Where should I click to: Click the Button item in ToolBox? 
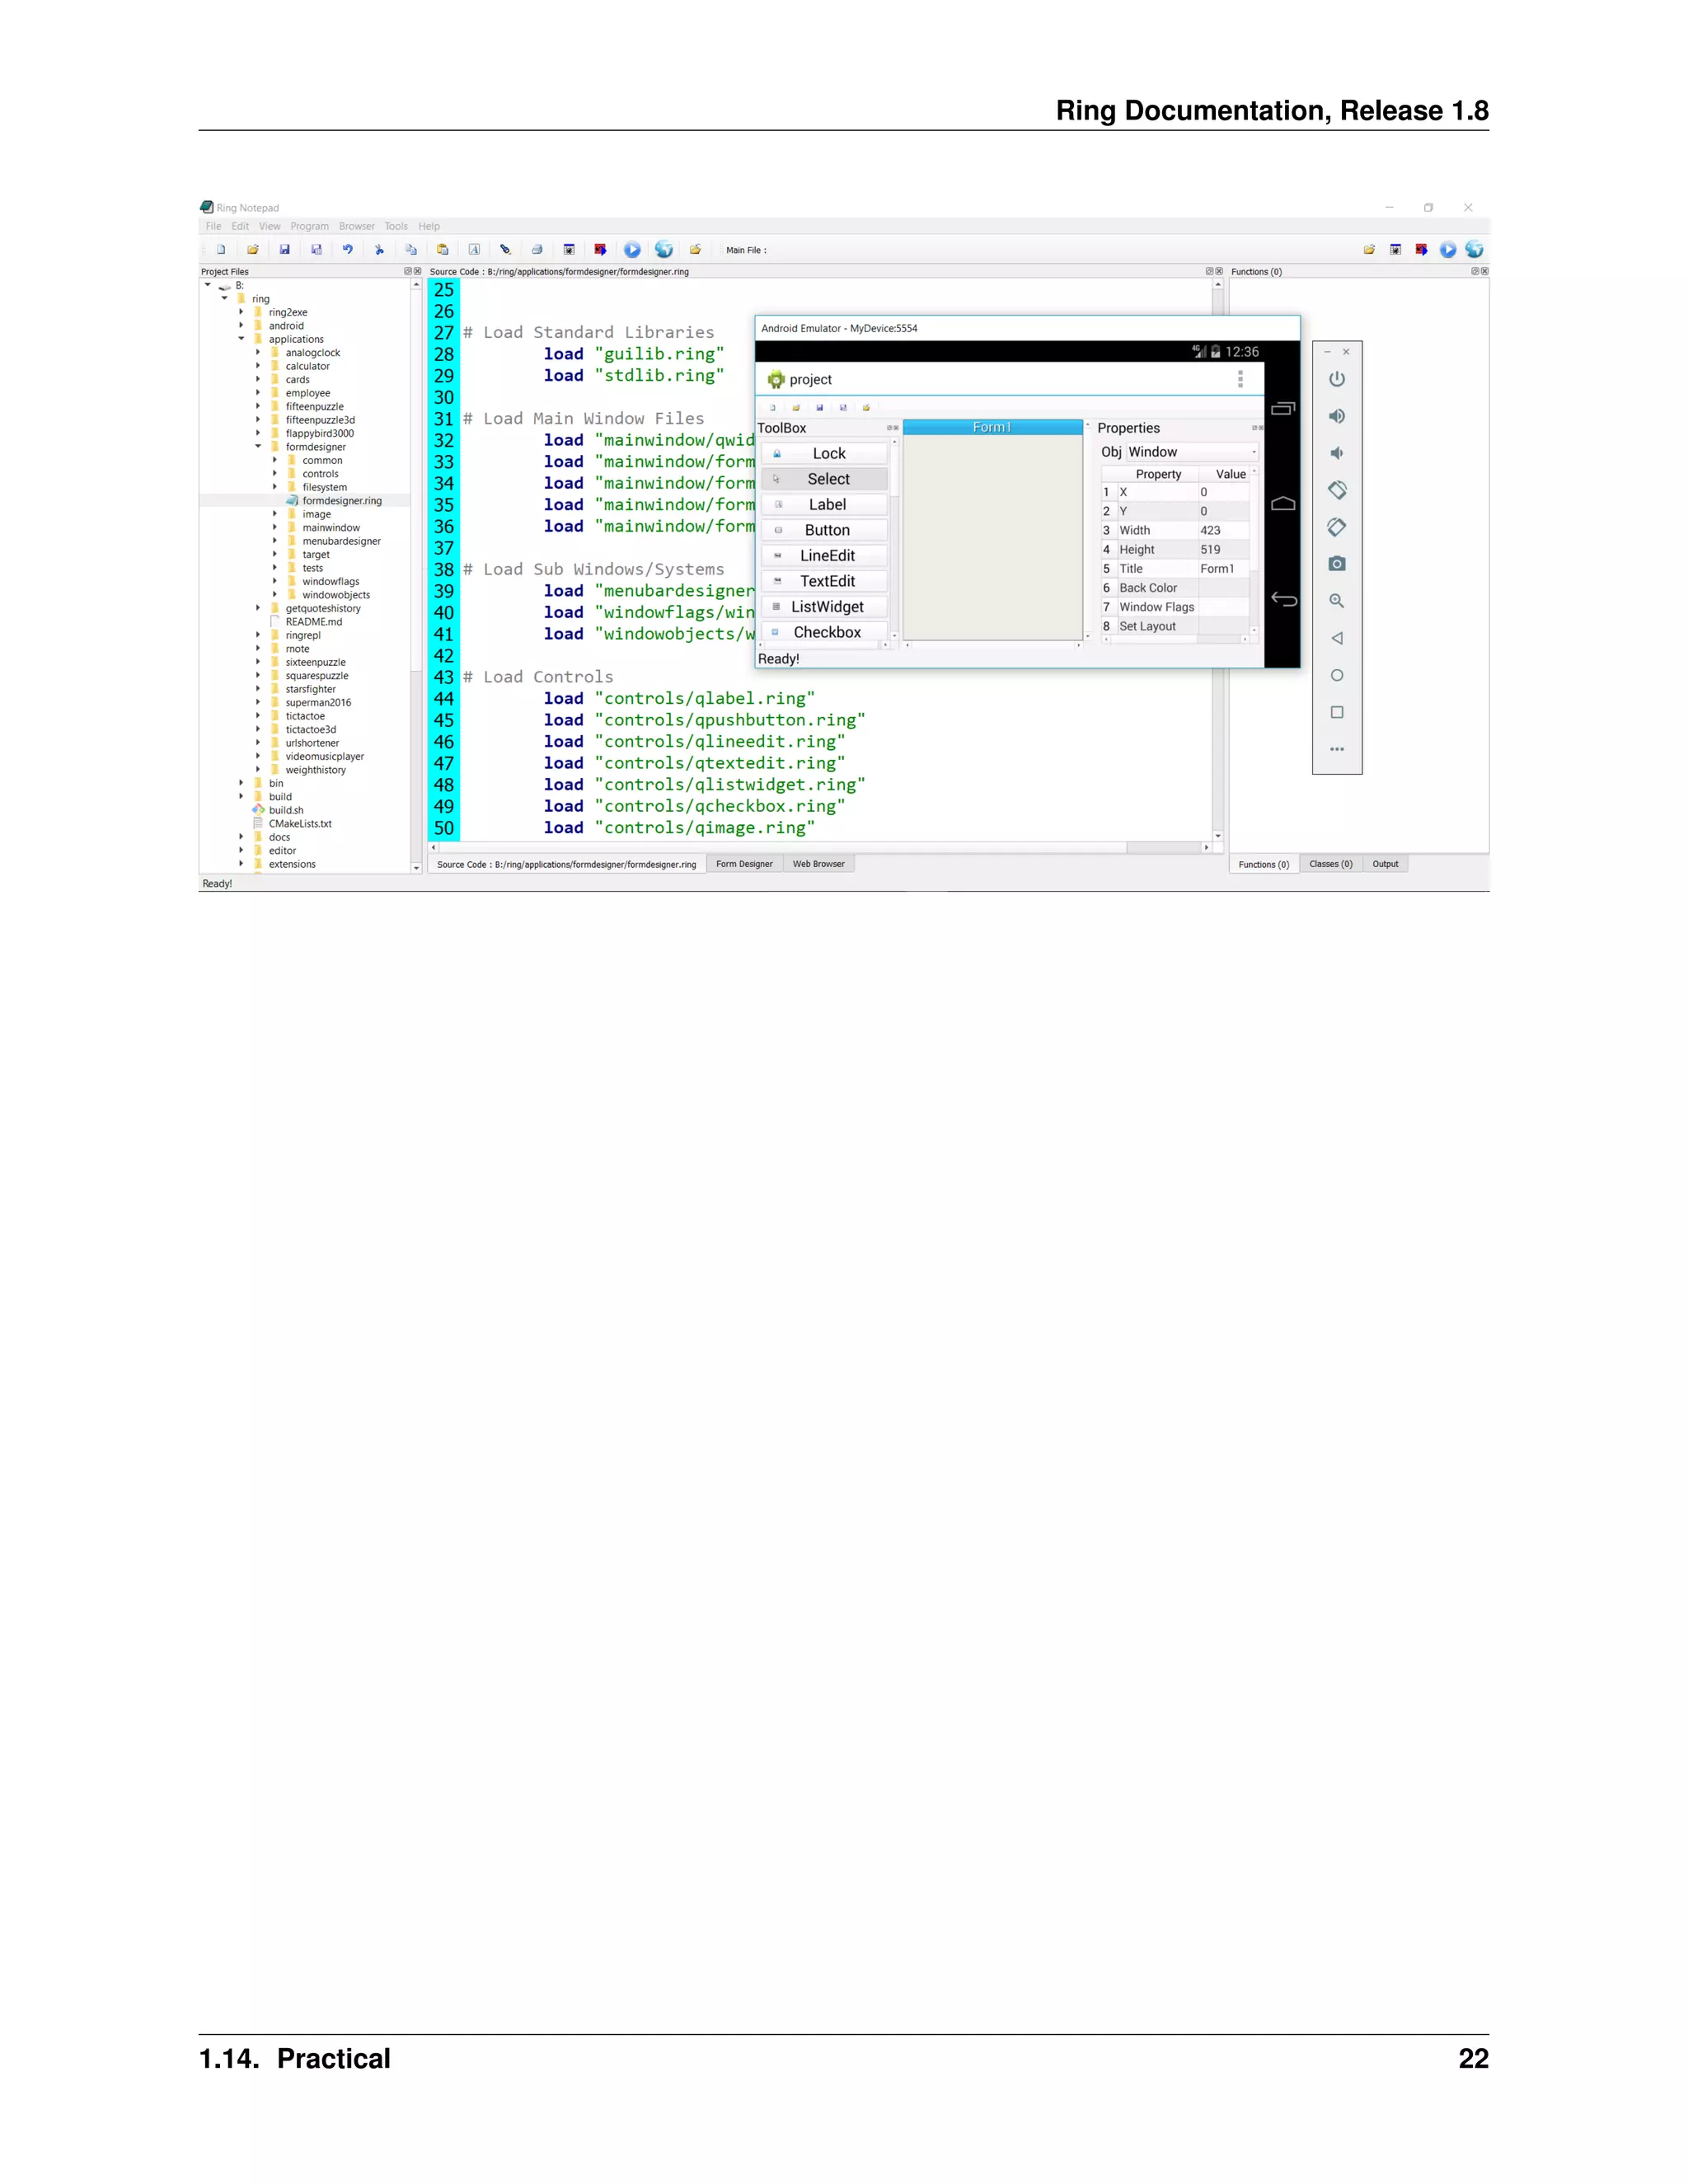(826, 530)
